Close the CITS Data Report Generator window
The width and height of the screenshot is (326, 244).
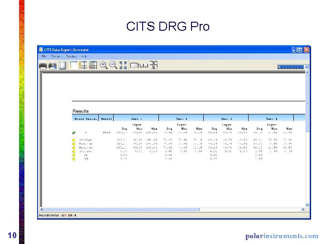tap(306, 50)
